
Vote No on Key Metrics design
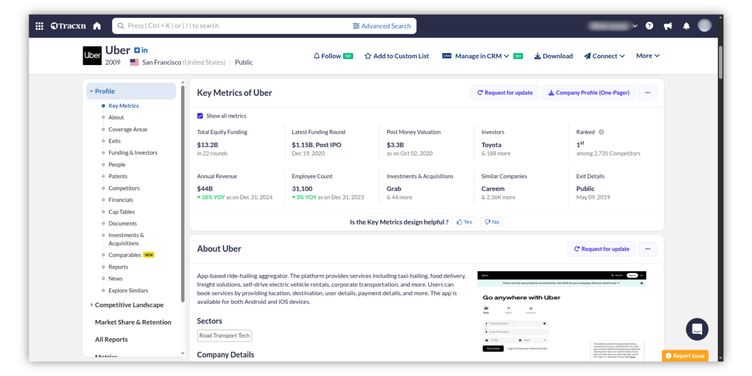(492, 222)
